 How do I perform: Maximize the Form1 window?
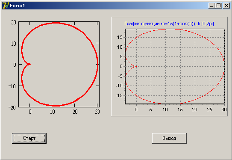pyautogui.click(x=218, y=6)
